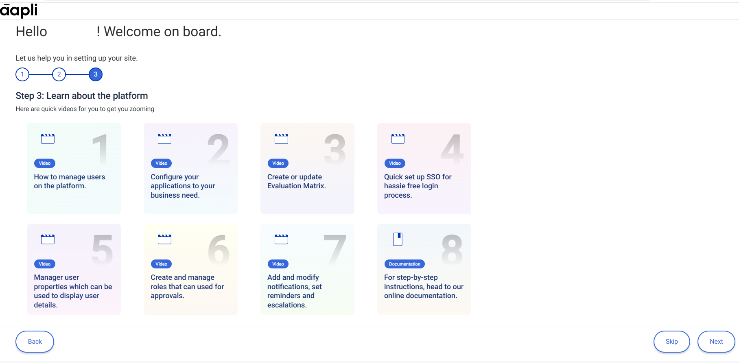Go to step 1 in the progress indicator
739x364 pixels.
pos(22,74)
